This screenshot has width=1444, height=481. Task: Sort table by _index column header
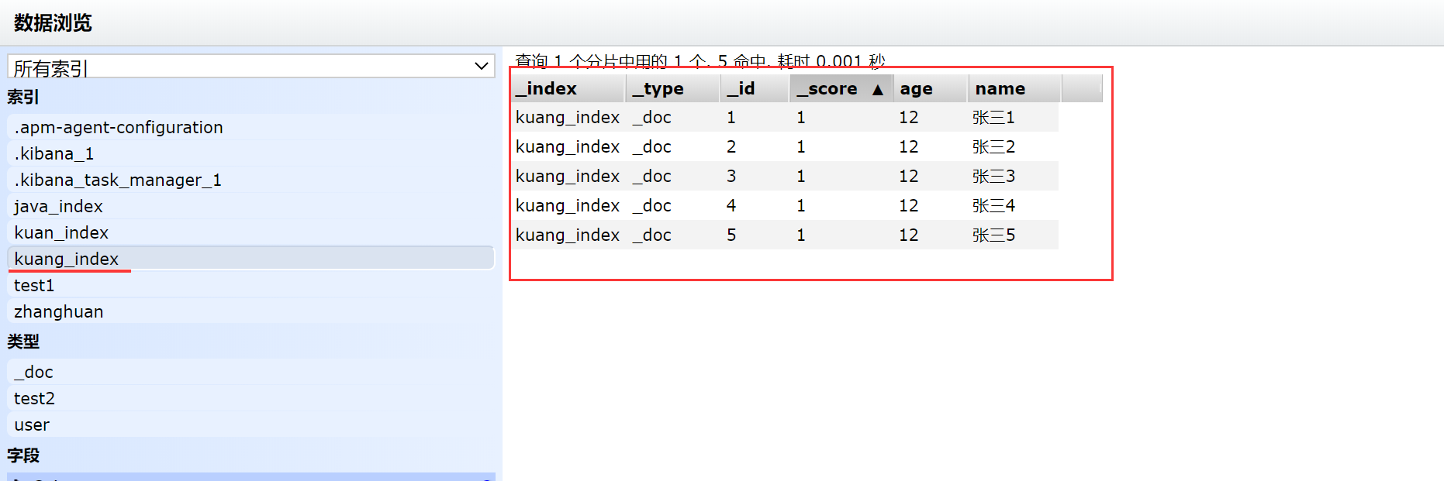568,88
